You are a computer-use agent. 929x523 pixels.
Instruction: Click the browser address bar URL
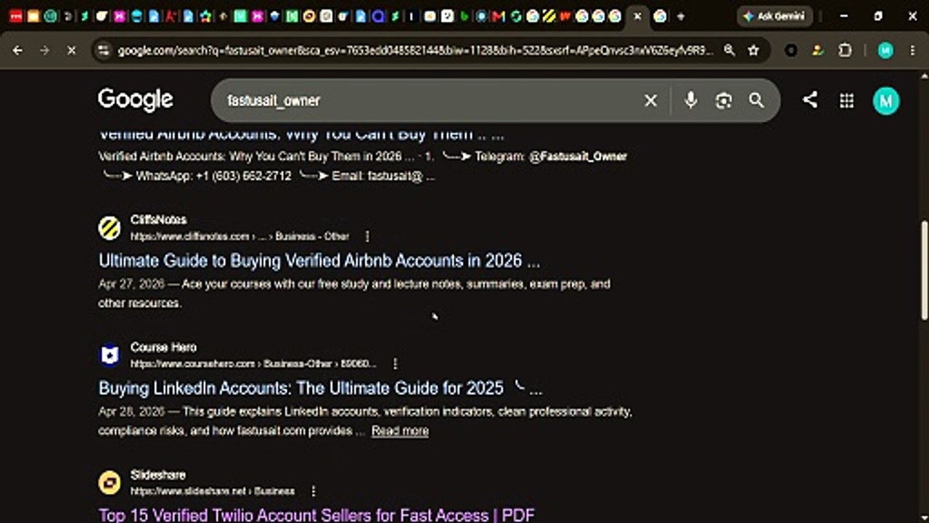tap(416, 50)
